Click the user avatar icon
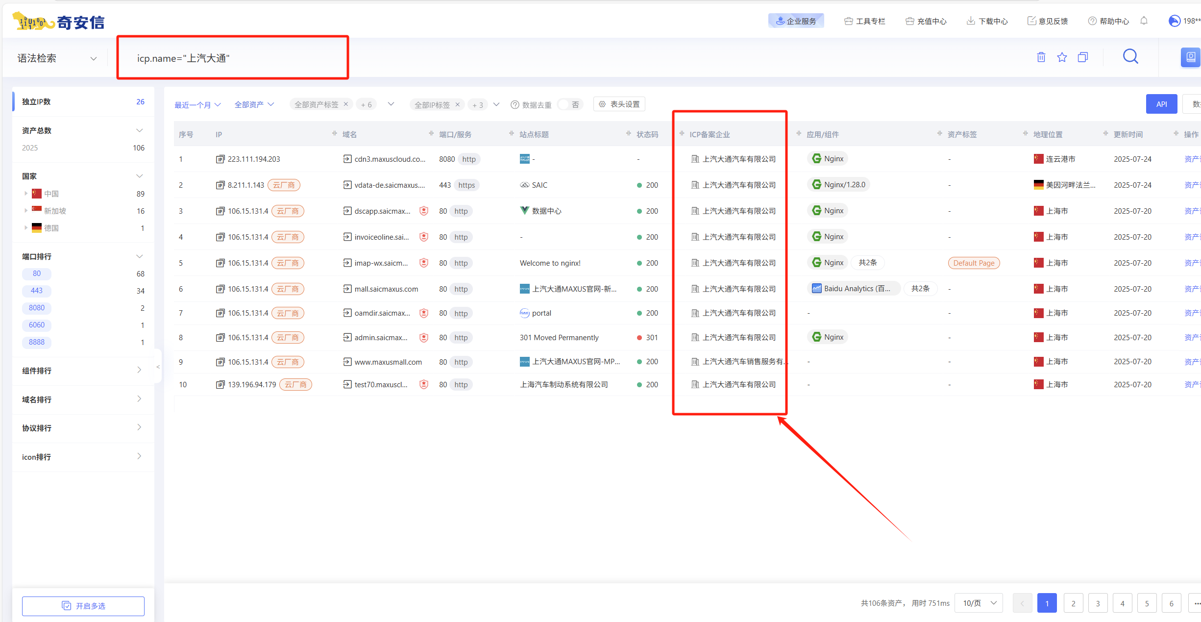1201x622 pixels. coord(1175,21)
